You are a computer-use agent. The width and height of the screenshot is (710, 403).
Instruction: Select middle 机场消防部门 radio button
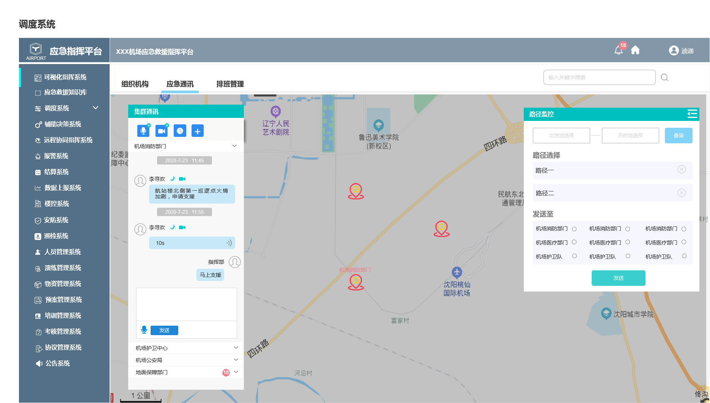tap(628, 229)
